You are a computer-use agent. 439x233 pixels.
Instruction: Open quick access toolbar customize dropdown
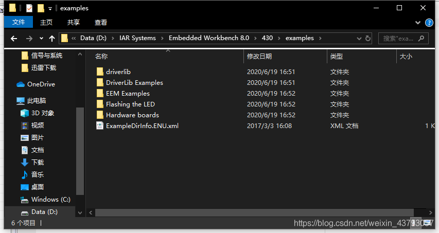50,9
